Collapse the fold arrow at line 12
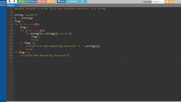Viewport: 181px width, 102px height. click(13, 43)
